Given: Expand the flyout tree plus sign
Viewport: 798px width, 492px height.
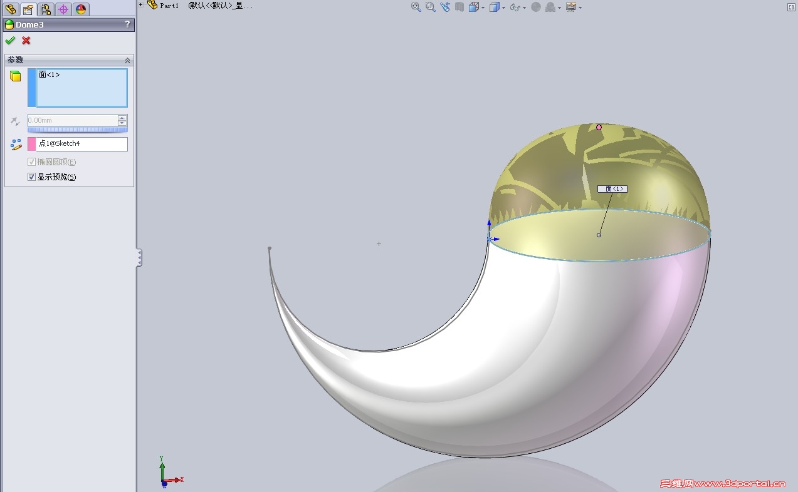Looking at the screenshot, I should tap(141, 5).
